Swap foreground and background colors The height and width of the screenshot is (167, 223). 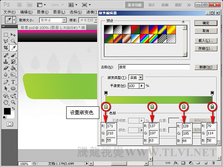(x=13, y=108)
